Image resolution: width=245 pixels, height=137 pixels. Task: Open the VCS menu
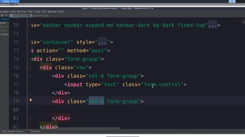click(x=44, y=11)
